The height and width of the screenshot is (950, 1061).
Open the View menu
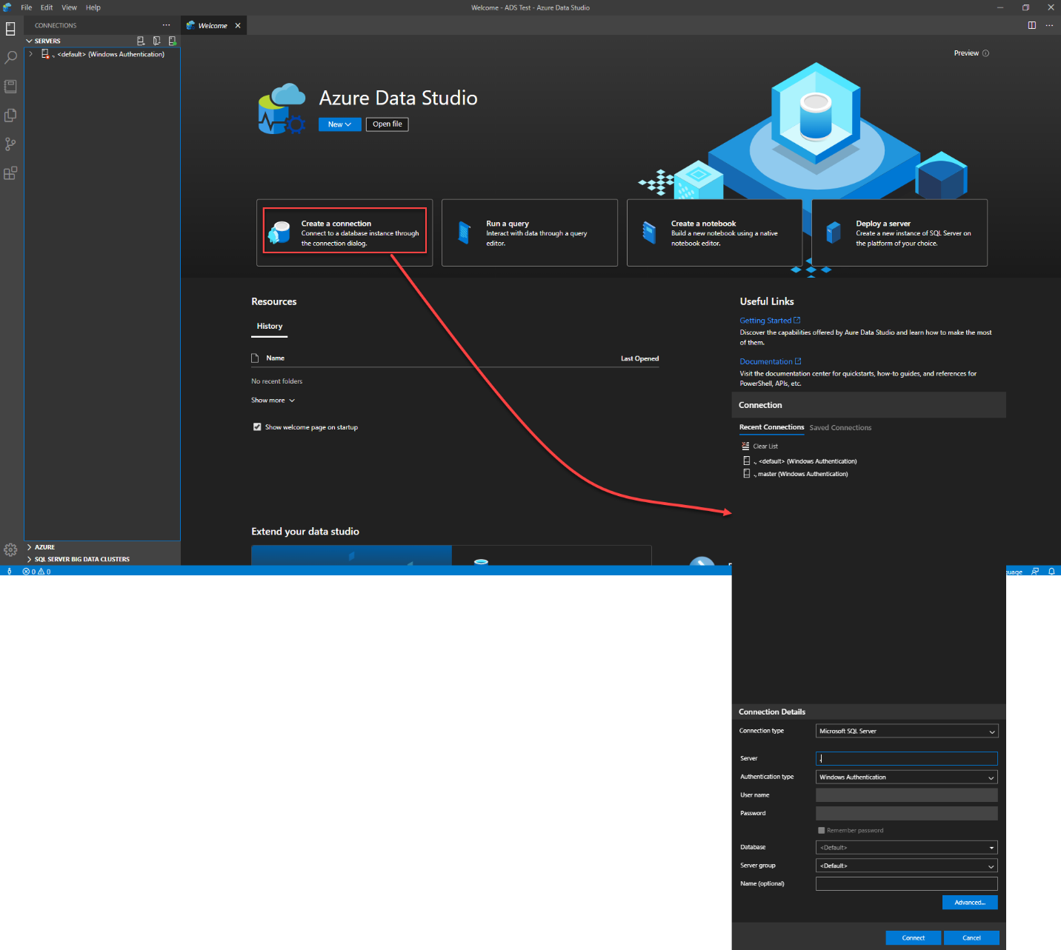tap(69, 7)
